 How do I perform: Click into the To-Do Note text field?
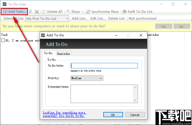click(x=104, y=66)
